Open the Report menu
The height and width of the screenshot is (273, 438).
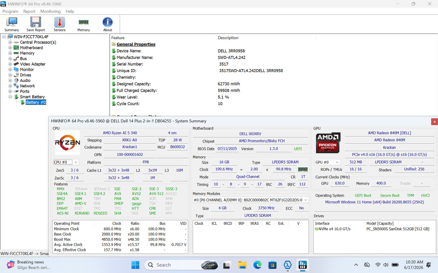(x=29, y=11)
